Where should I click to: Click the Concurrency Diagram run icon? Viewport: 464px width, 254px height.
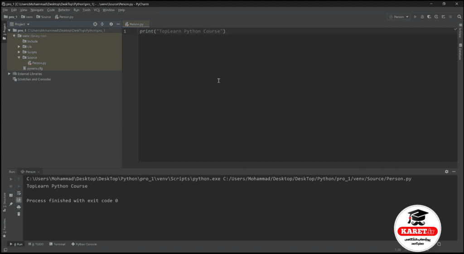[x=443, y=17]
